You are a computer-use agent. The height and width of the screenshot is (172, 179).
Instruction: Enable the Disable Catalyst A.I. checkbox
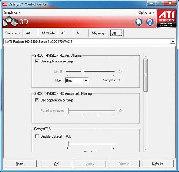pyautogui.click(x=37, y=136)
